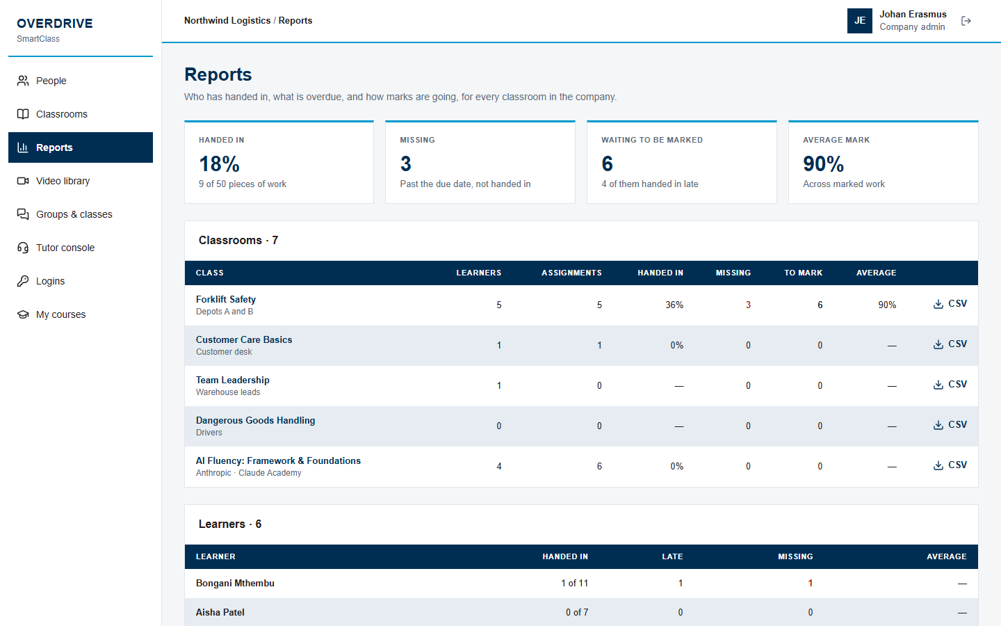This screenshot has width=1001, height=626.
Task: Click the My courses graduation cap icon
Action: [x=23, y=314]
